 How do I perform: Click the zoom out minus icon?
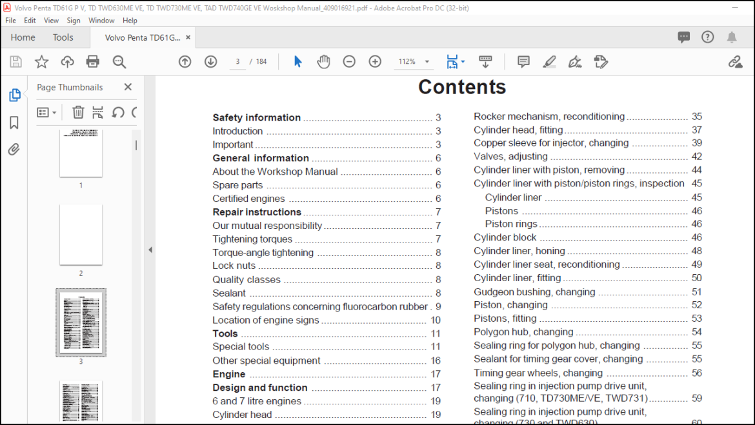[349, 62]
